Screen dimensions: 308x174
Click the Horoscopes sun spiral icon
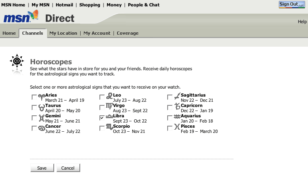tap(17, 61)
